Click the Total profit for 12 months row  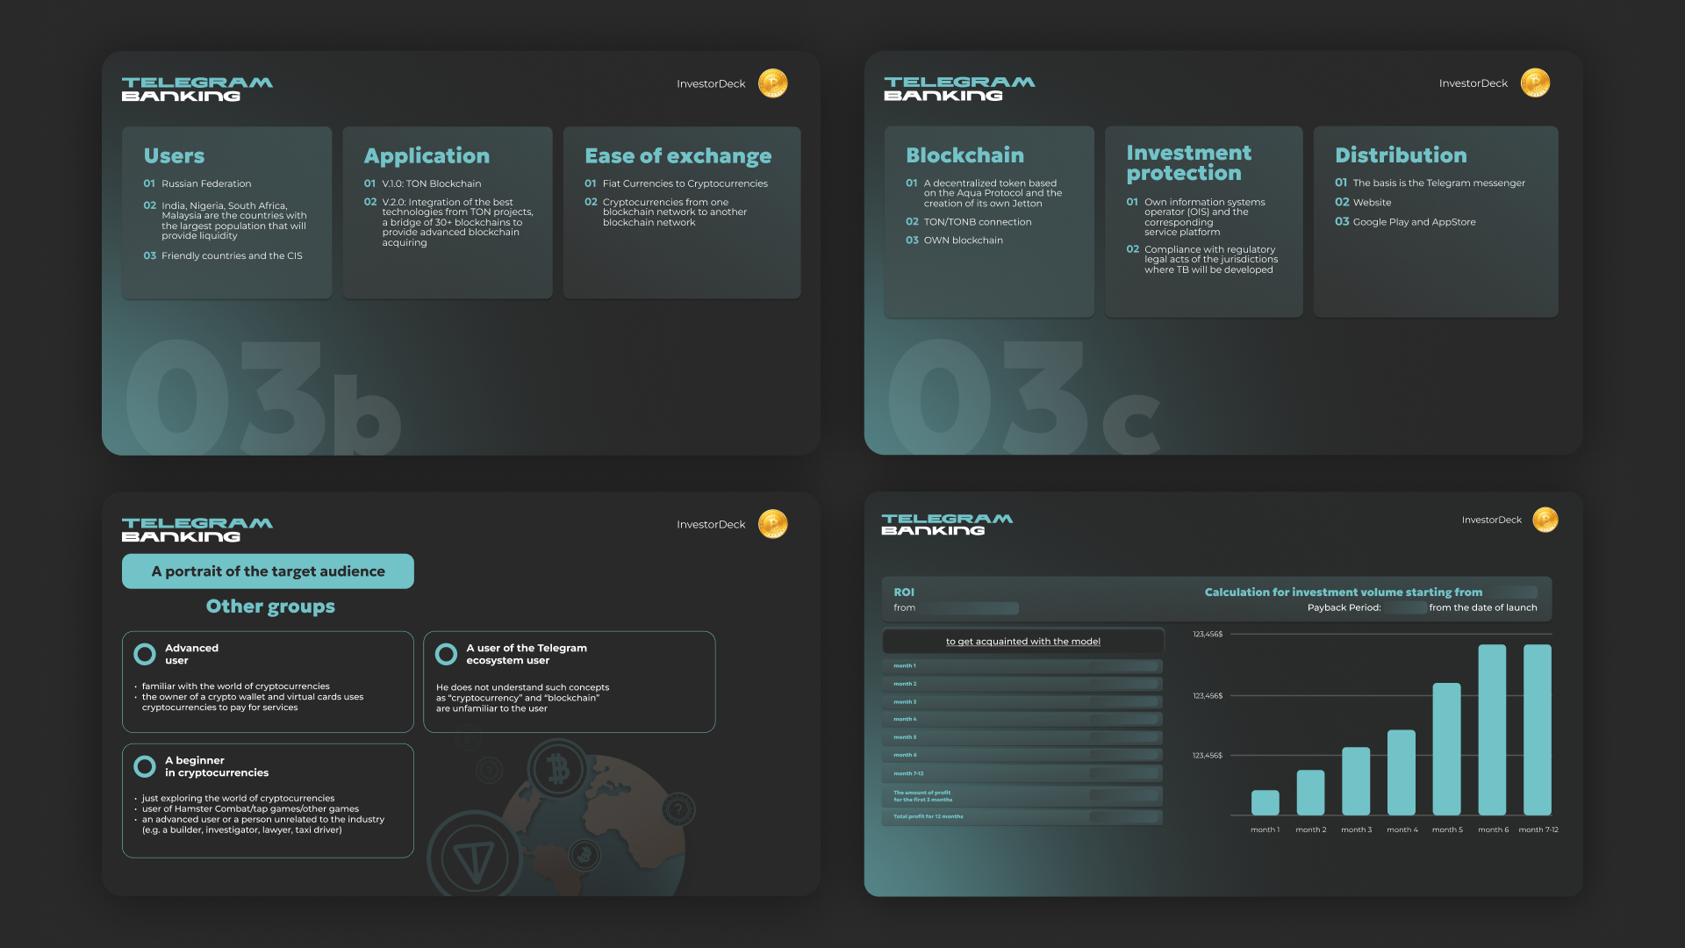1022,816
